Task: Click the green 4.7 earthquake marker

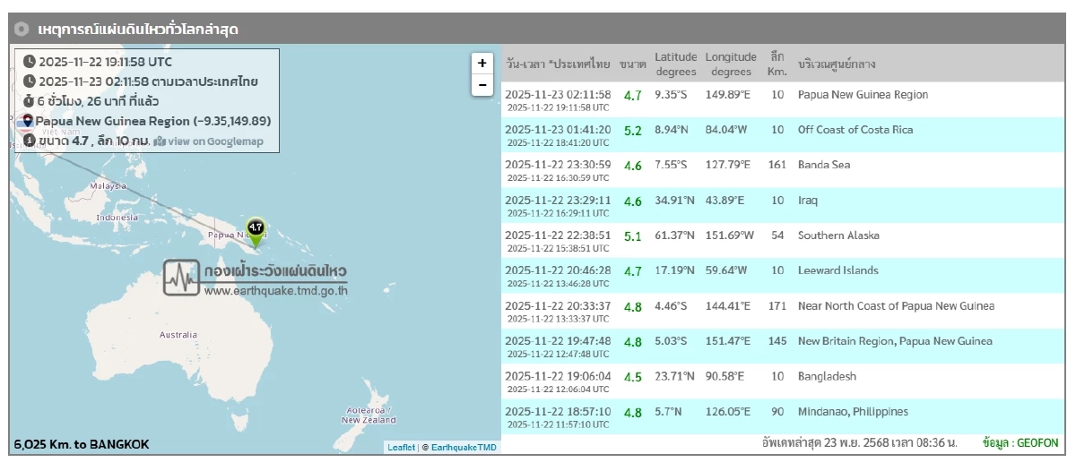Action: pyautogui.click(x=256, y=232)
